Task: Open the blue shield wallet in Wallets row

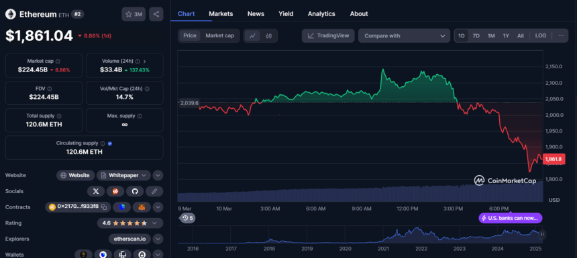Action: [103, 255]
